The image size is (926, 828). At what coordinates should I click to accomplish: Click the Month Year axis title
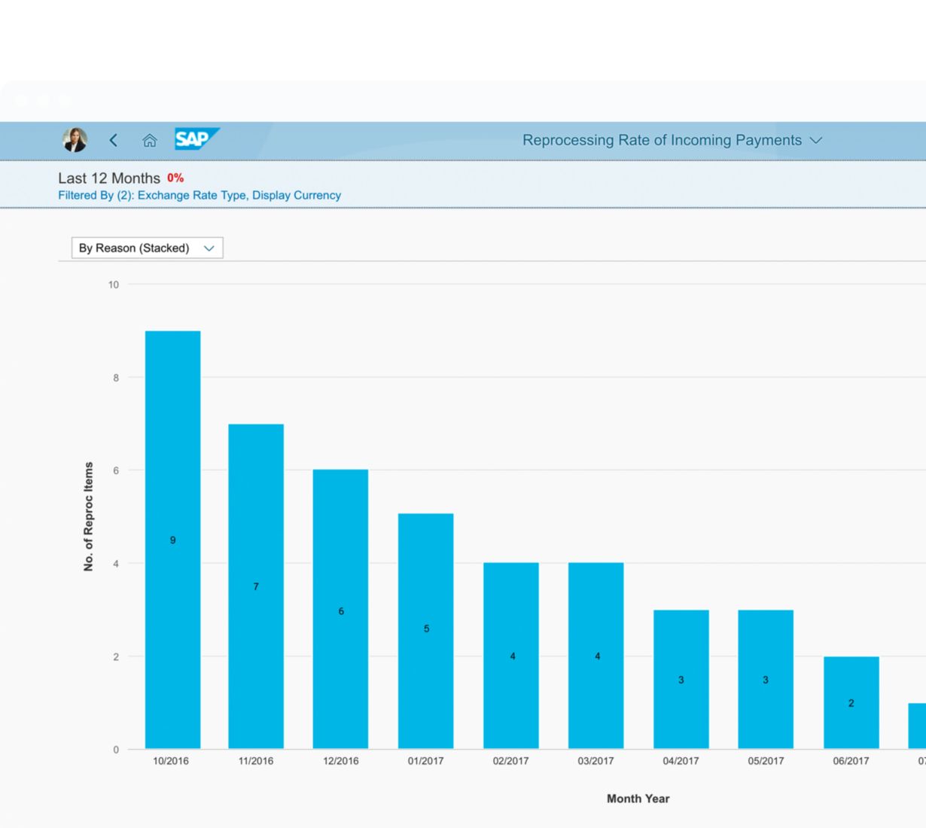(638, 799)
